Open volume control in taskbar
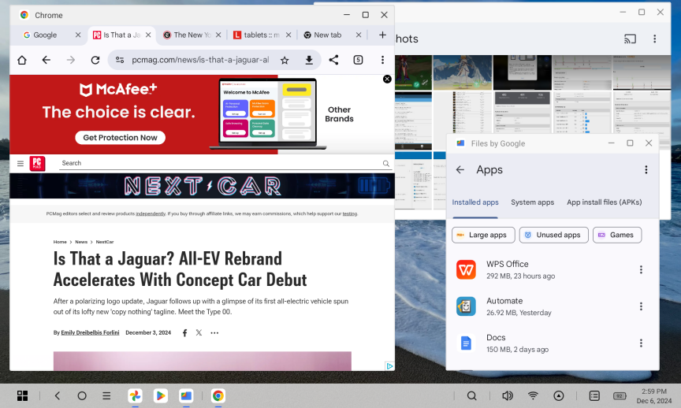Screen dimensions: 681x408 click(x=508, y=395)
